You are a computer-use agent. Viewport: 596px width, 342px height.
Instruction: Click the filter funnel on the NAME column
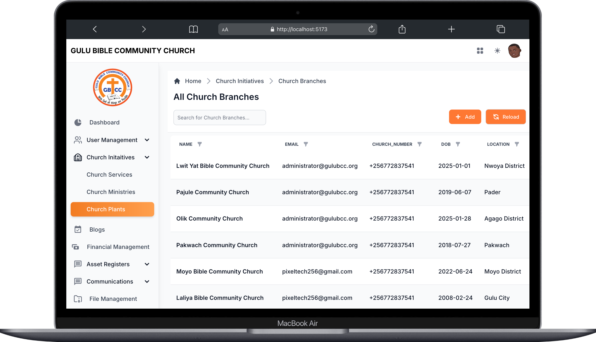pyautogui.click(x=200, y=144)
